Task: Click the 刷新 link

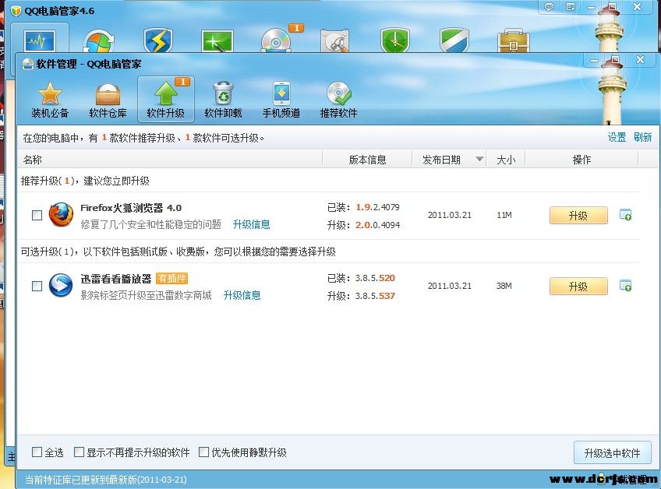Action: [x=642, y=137]
